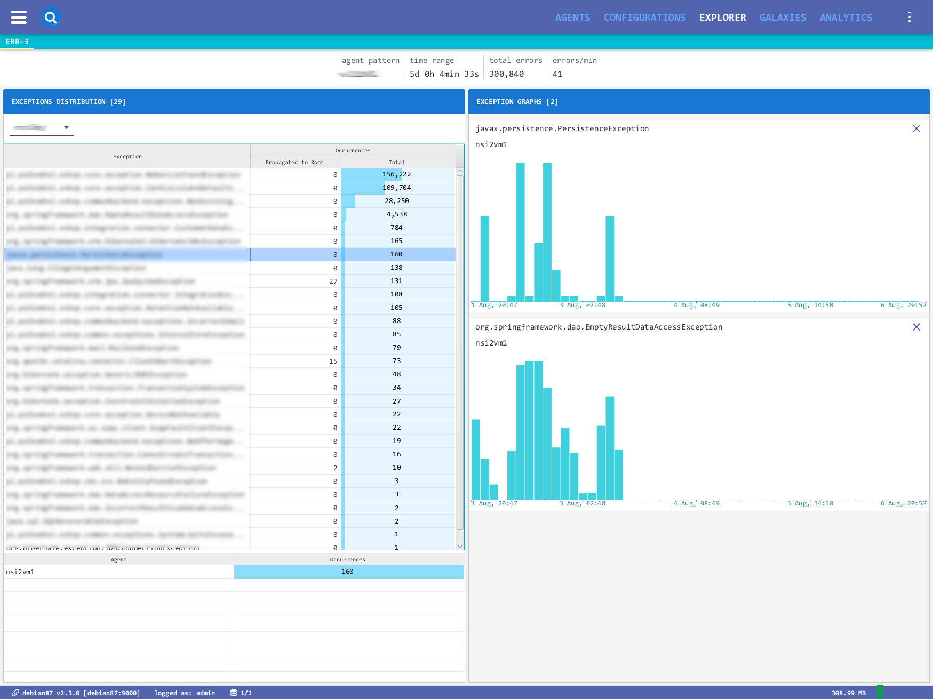
Task: Select the row with total 165
Action: pyautogui.click(x=230, y=241)
